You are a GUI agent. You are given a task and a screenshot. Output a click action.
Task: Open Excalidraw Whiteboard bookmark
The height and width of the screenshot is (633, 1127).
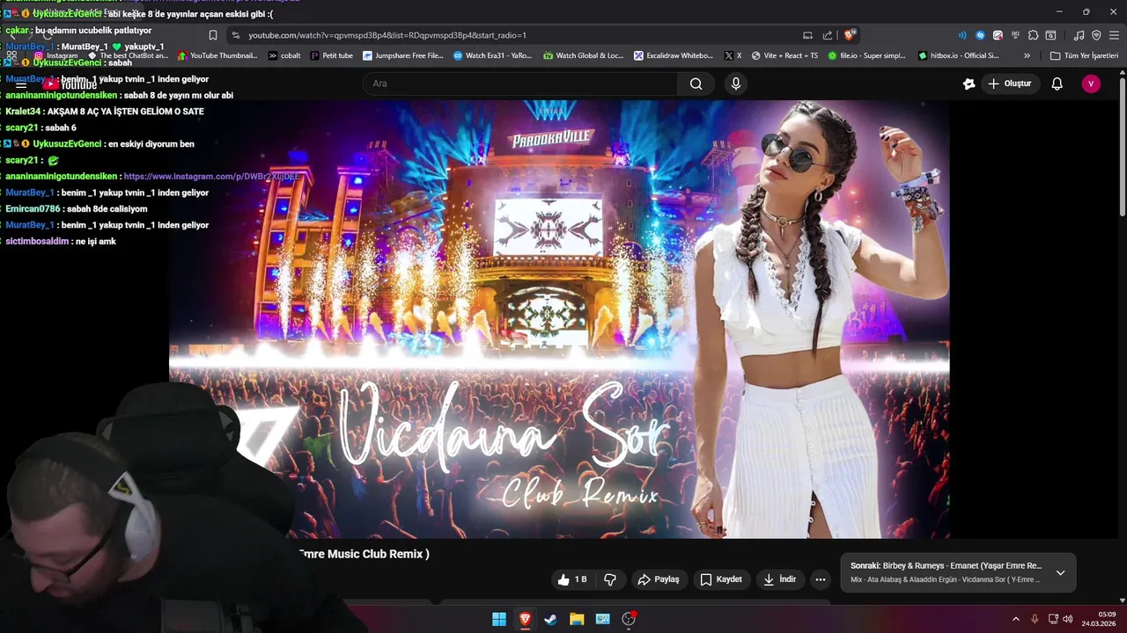pyautogui.click(x=674, y=55)
